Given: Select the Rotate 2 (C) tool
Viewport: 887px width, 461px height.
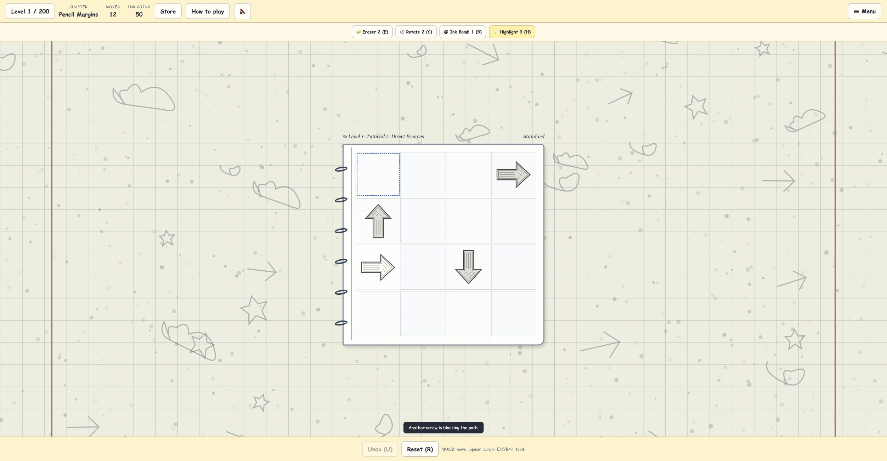Looking at the screenshot, I should pyautogui.click(x=416, y=32).
